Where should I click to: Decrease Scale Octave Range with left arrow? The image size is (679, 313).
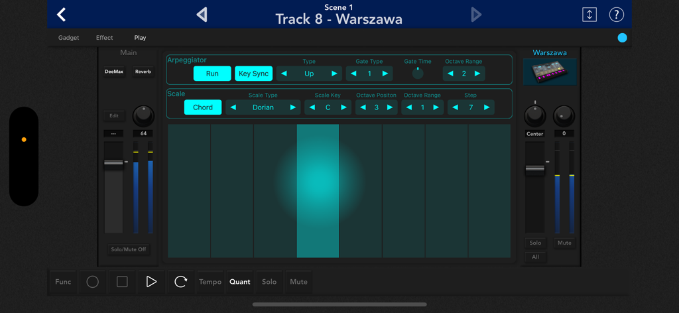pyautogui.click(x=408, y=107)
